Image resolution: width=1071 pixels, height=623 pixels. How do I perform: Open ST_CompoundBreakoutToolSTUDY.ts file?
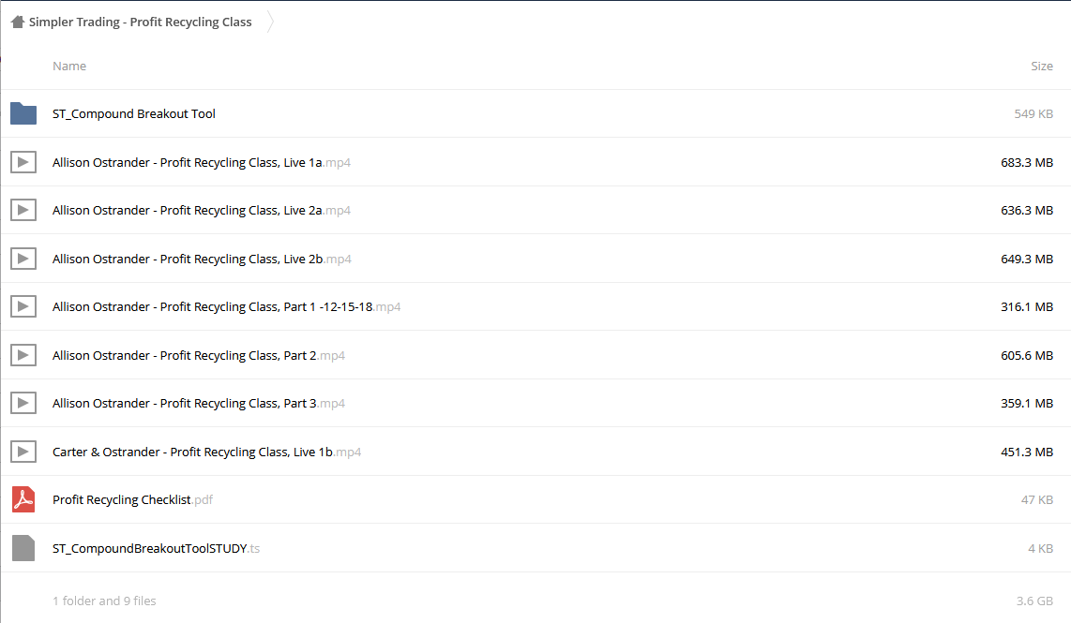pyautogui.click(x=157, y=549)
